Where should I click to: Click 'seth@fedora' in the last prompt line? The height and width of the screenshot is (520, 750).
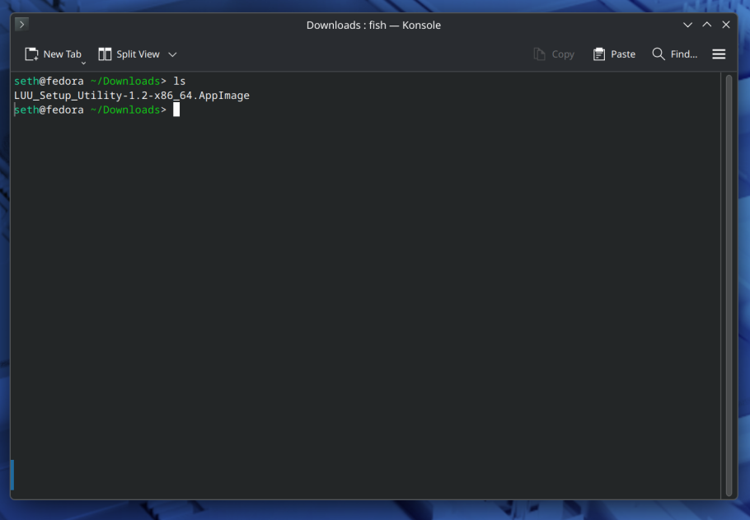pos(49,110)
